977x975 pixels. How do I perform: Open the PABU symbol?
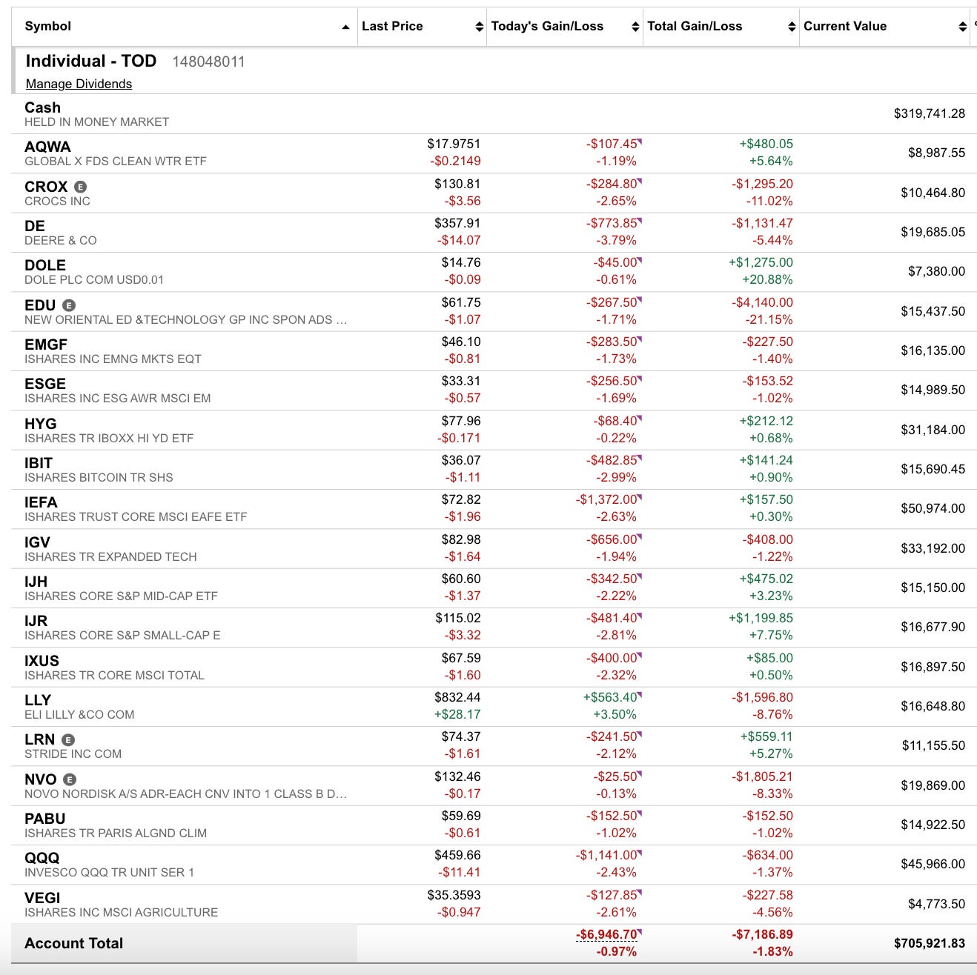point(45,819)
